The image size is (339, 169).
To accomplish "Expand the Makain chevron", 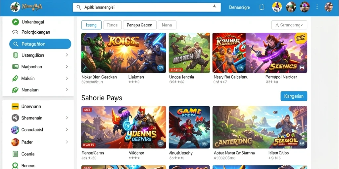I will (67, 78).
